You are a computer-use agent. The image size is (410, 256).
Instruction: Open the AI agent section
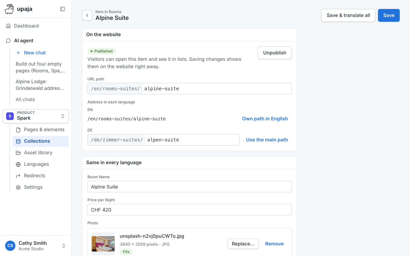(x=36, y=41)
